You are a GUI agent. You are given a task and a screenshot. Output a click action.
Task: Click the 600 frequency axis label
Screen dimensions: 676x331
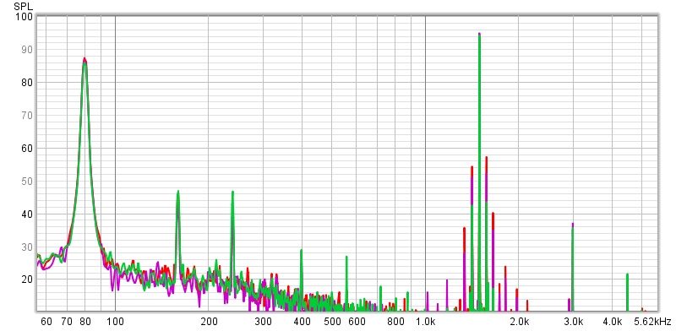pyautogui.click(x=357, y=322)
